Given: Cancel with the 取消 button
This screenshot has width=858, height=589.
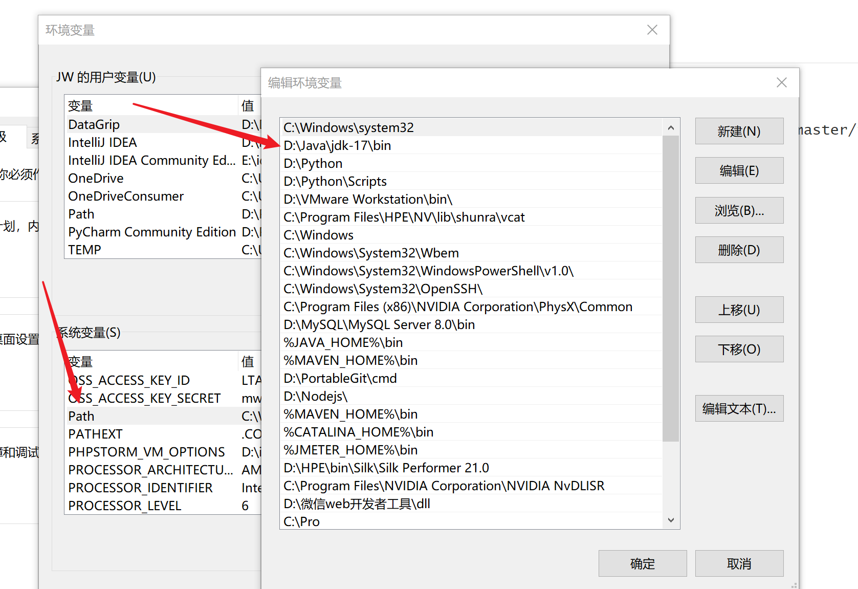Looking at the screenshot, I should 739,563.
